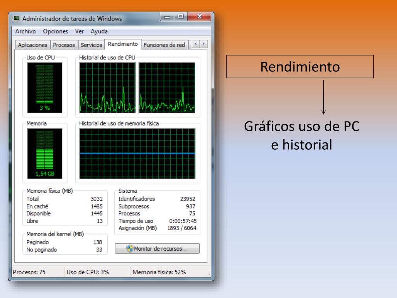Click the No paginado value 33

coord(99,249)
